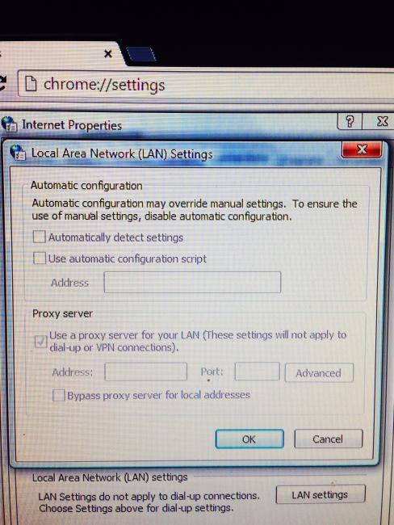This screenshot has width=394, height=525.
Task: Click the LAN Settings dialog globe icon
Action: (18, 153)
